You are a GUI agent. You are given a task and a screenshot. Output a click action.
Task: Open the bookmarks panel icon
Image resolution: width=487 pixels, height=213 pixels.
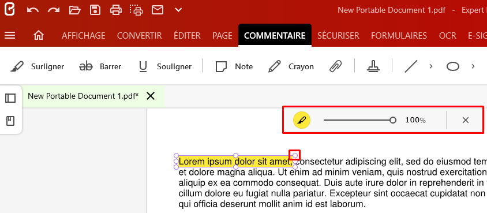tap(10, 121)
